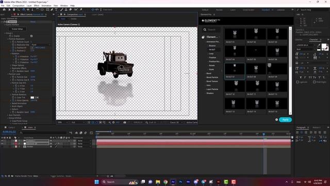
Task: Select the Selection arrow tool
Action: click(9, 10)
